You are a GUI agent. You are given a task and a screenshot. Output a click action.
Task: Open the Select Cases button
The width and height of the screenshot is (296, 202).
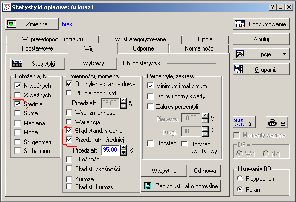(244, 123)
